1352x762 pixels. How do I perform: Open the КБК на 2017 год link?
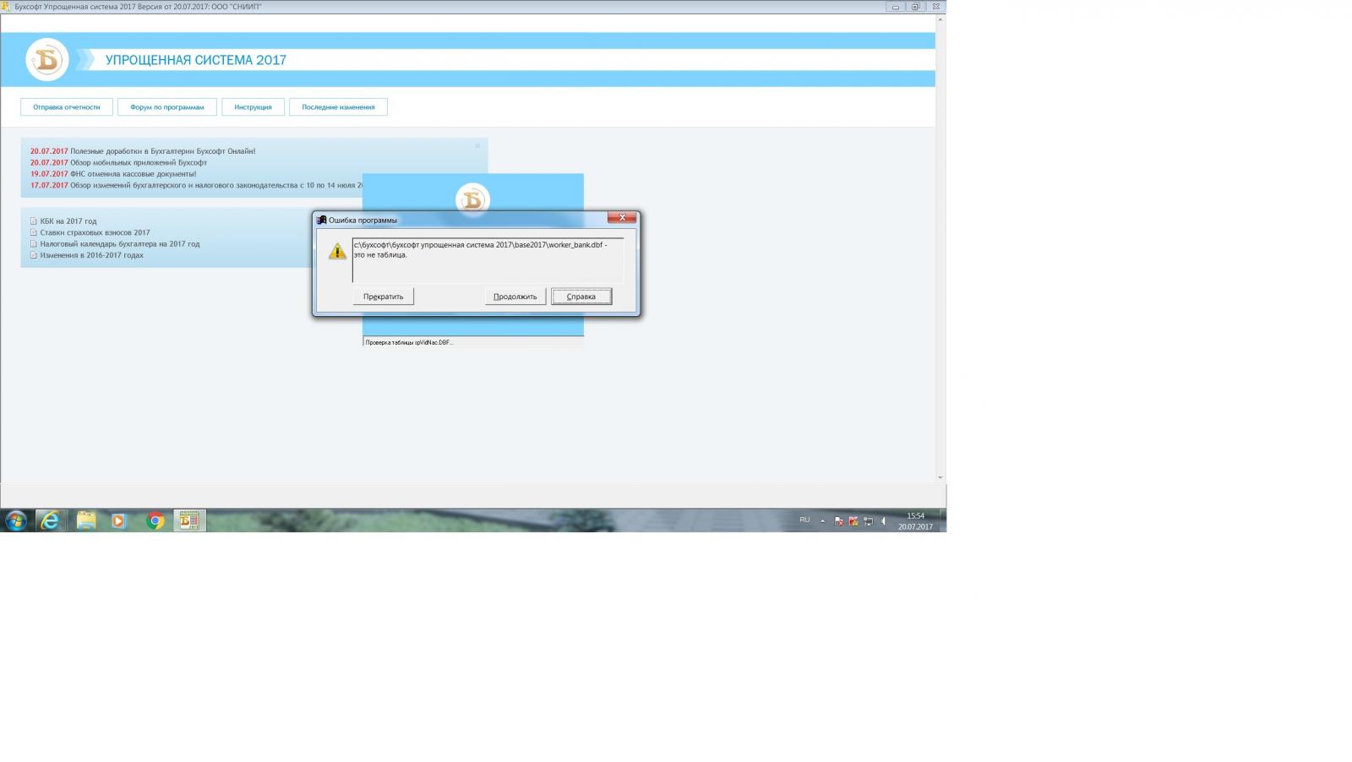[x=68, y=221]
